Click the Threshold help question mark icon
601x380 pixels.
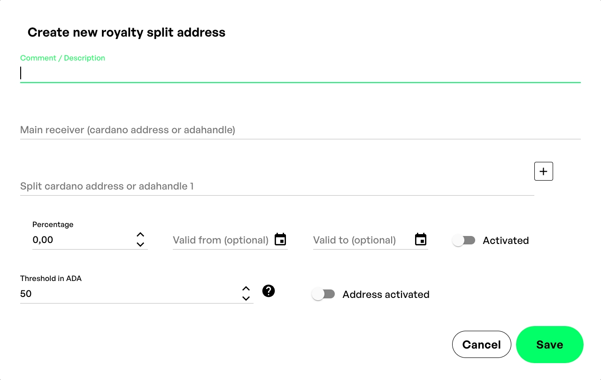(x=269, y=291)
